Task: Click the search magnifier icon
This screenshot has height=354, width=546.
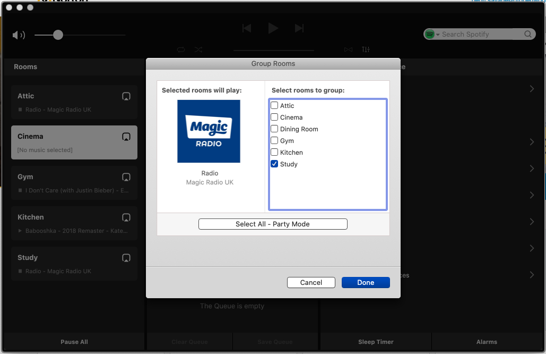Action: point(528,34)
